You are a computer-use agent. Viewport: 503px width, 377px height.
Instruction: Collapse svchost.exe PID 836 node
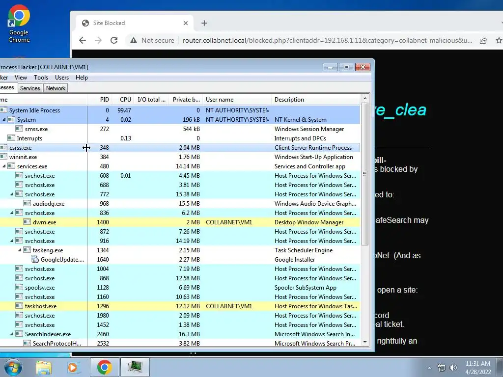(x=12, y=213)
